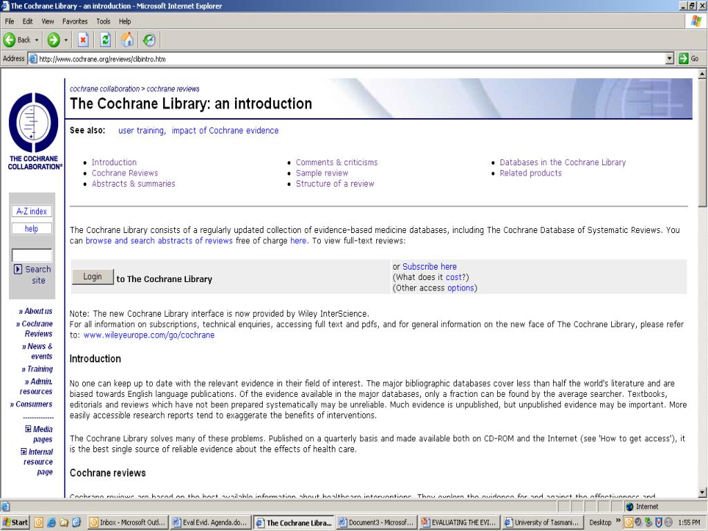Open the File menu
The width and height of the screenshot is (708, 531).
(x=10, y=21)
